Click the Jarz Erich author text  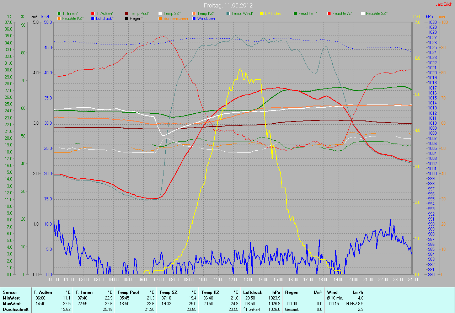(444, 5)
